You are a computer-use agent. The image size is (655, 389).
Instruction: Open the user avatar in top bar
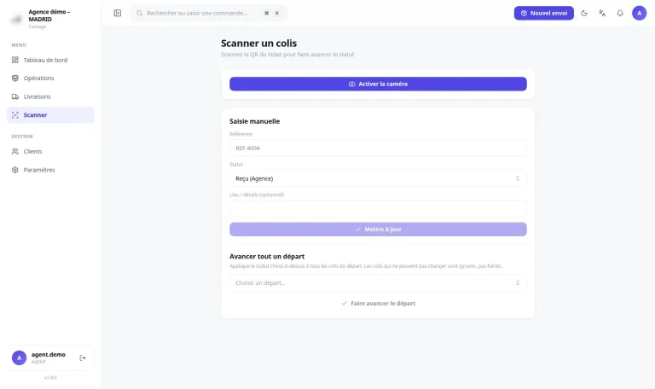[x=639, y=13]
